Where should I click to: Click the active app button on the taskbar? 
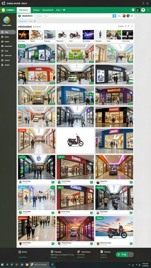[39, 265]
